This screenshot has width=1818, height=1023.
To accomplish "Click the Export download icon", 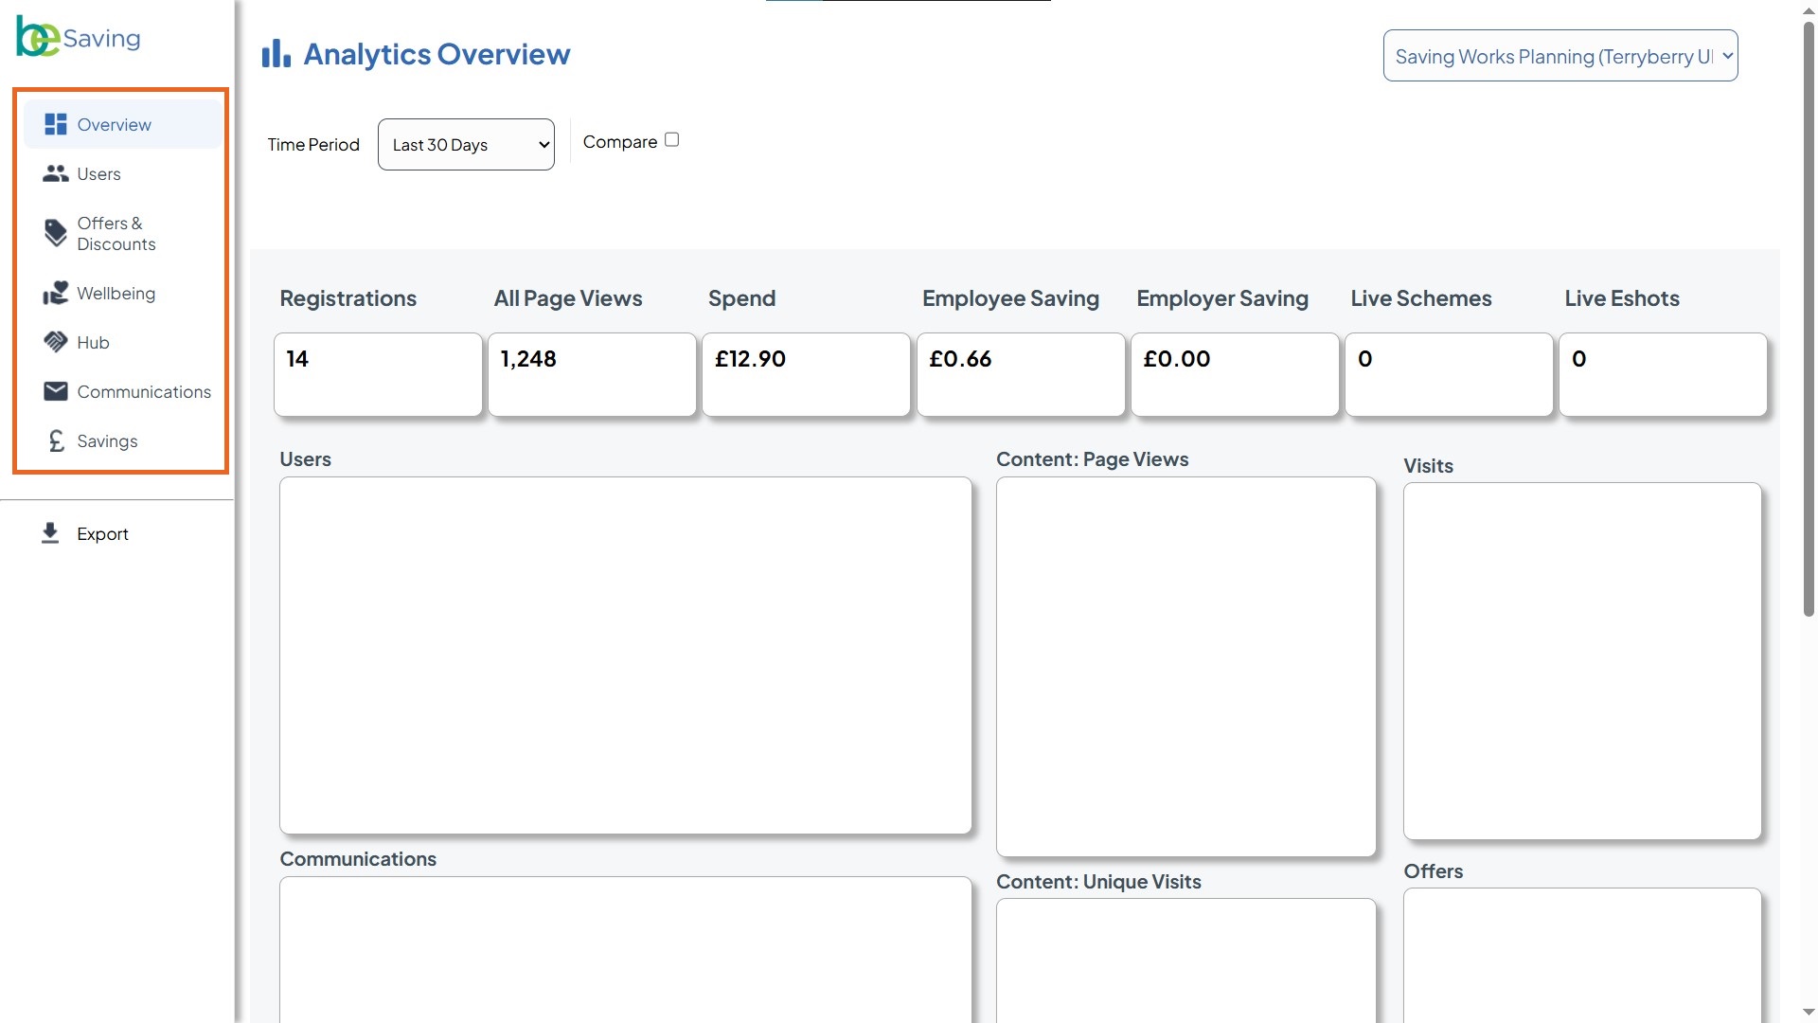I will [x=50, y=533].
